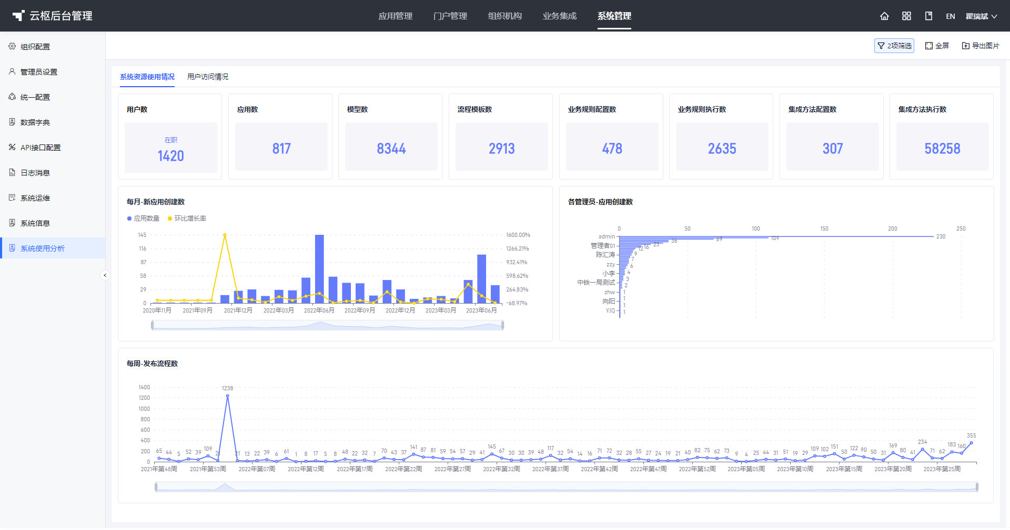Click the 2023年第20周 axis label

click(x=893, y=469)
